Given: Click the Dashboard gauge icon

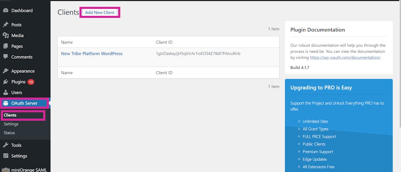Looking at the screenshot, I should [6, 10].
